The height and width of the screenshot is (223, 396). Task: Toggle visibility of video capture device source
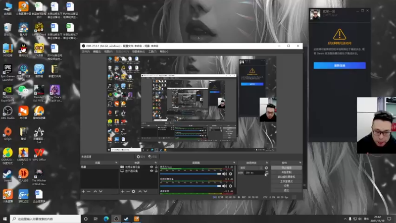(x=151, y=167)
